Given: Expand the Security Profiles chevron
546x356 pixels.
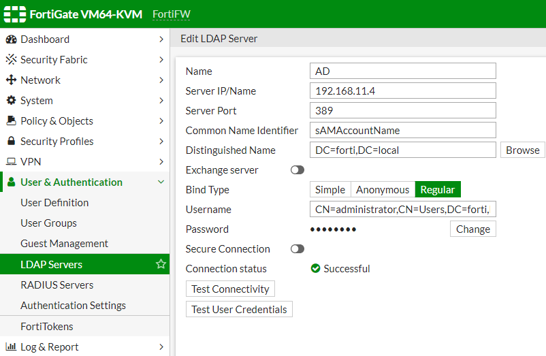Looking at the screenshot, I should pos(161,142).
